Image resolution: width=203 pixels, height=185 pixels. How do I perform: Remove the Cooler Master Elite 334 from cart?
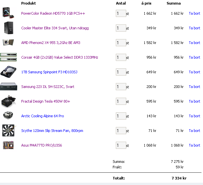pos(194,28)
